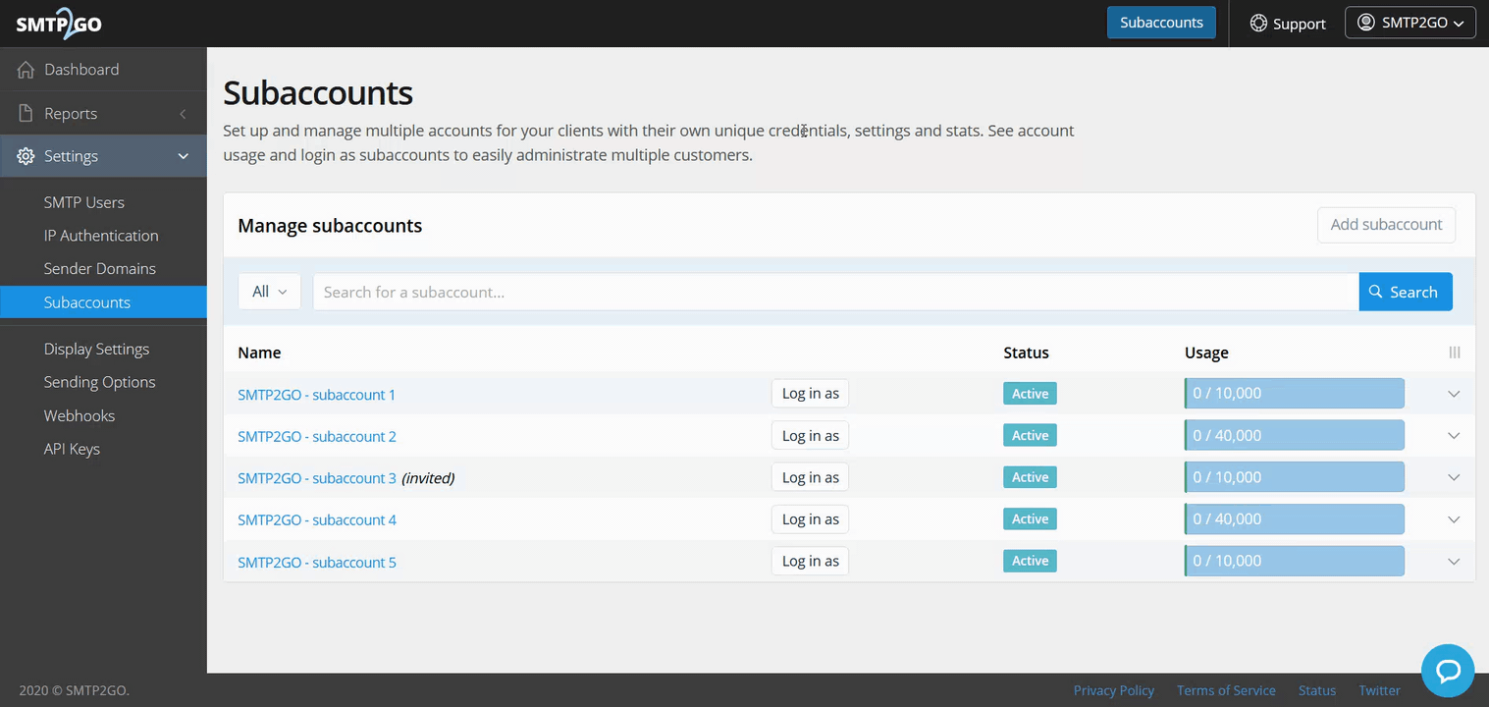This screenshot has height=707, width=1489.
Task: Click the column settings icon in table header
Action: [x=1454, y=353]
